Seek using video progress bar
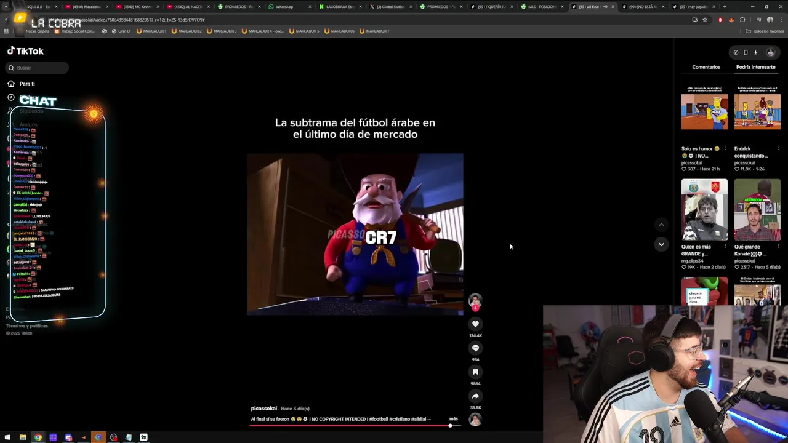 [x=356, y=425]
